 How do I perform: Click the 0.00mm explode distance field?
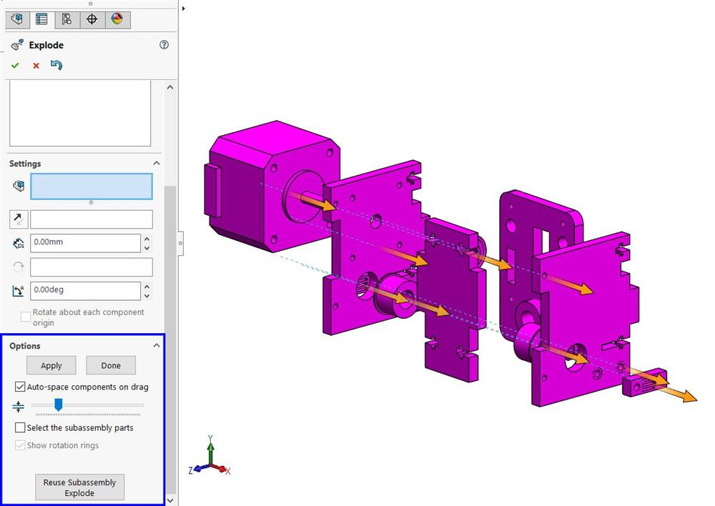tap(85, 243)
